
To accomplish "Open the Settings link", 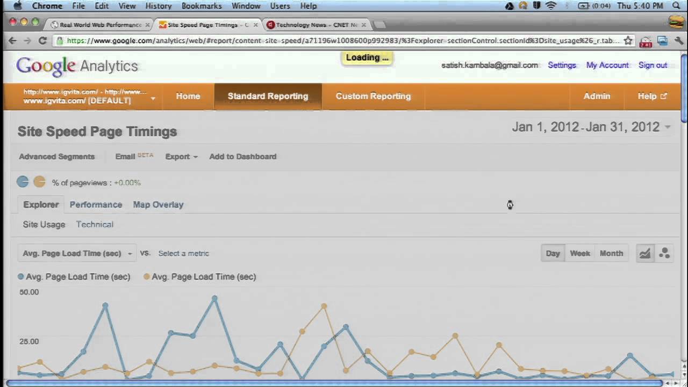I will click(x=562, y=65).
